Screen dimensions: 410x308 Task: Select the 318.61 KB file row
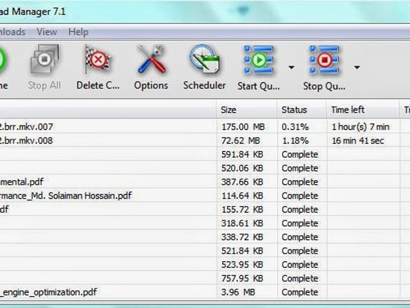click(x=205, y=224)
